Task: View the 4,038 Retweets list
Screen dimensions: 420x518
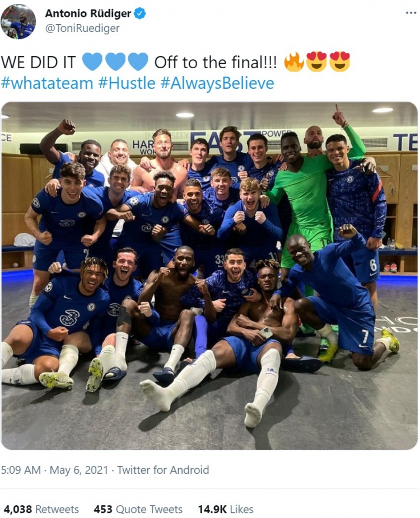Action: tap(41, 509)
